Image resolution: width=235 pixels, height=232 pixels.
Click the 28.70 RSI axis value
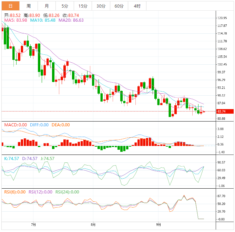click(x=221, y=211)
